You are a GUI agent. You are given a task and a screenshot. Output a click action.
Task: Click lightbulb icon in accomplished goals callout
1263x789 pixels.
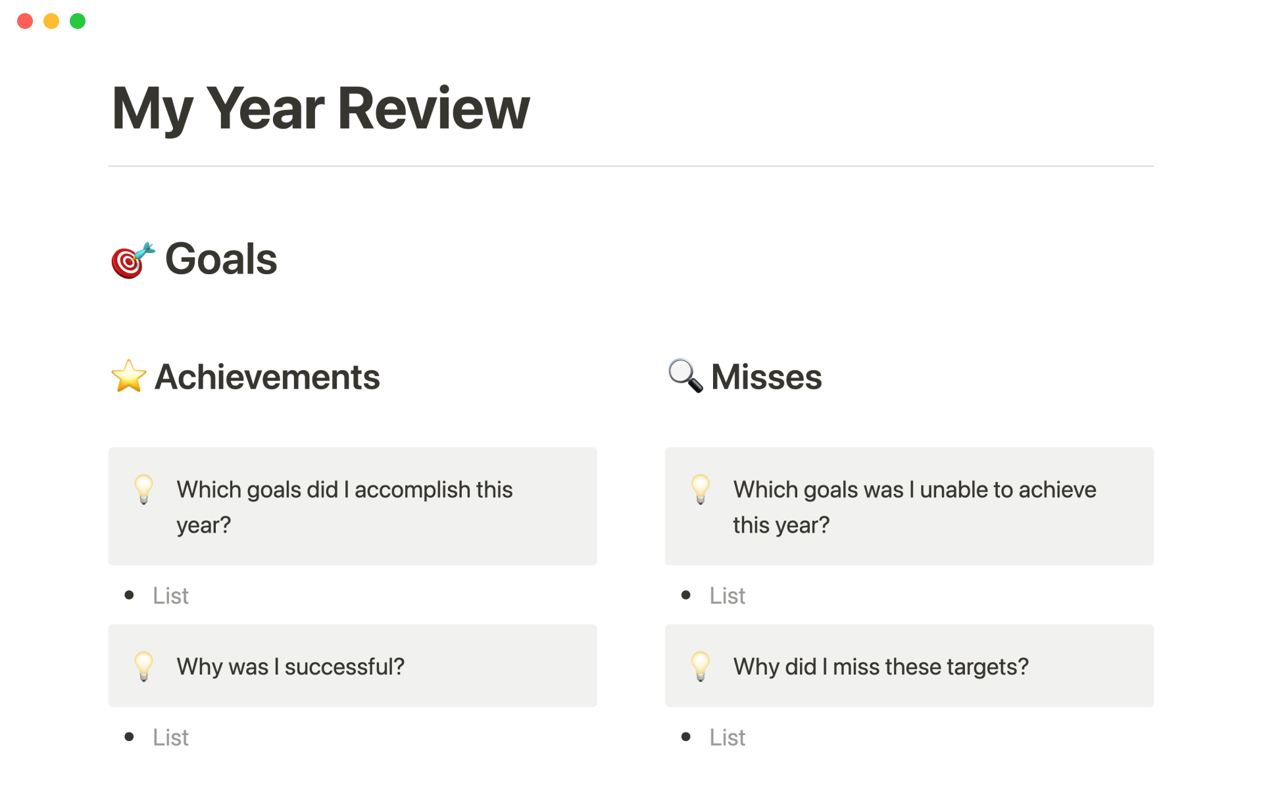tap(143, 489)
